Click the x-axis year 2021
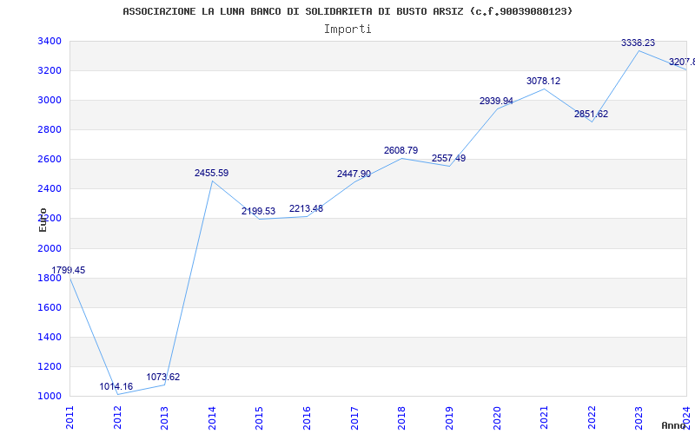695x434 pixels. click(544, 418)
